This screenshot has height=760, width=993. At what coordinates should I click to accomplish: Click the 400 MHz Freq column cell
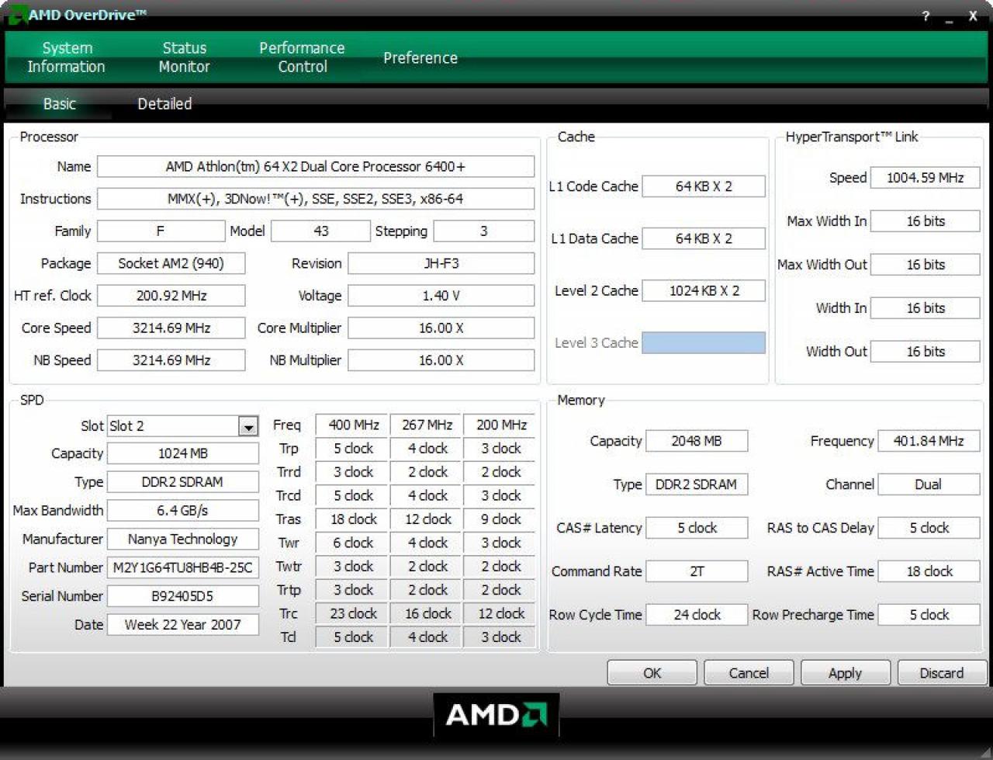(353, 425)
